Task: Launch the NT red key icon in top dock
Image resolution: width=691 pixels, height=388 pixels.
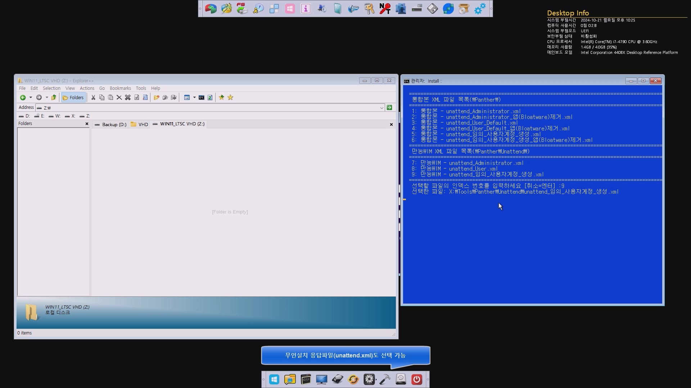Action: [385, 9]
